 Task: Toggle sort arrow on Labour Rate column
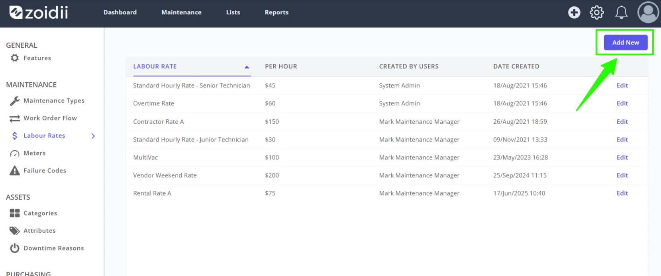pos(247,67)
